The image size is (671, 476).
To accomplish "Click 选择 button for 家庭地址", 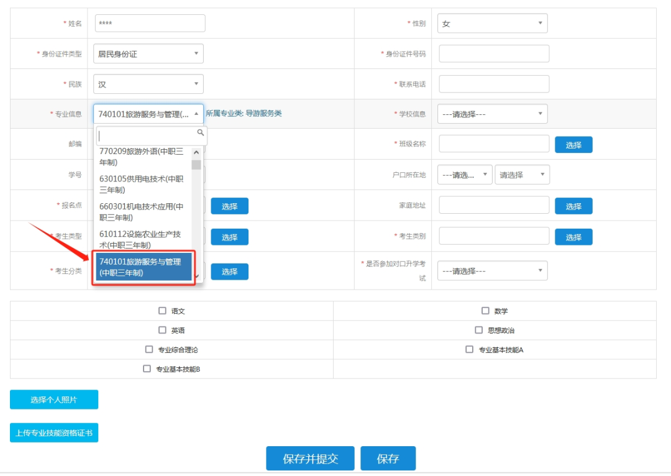I will (573, 206).
